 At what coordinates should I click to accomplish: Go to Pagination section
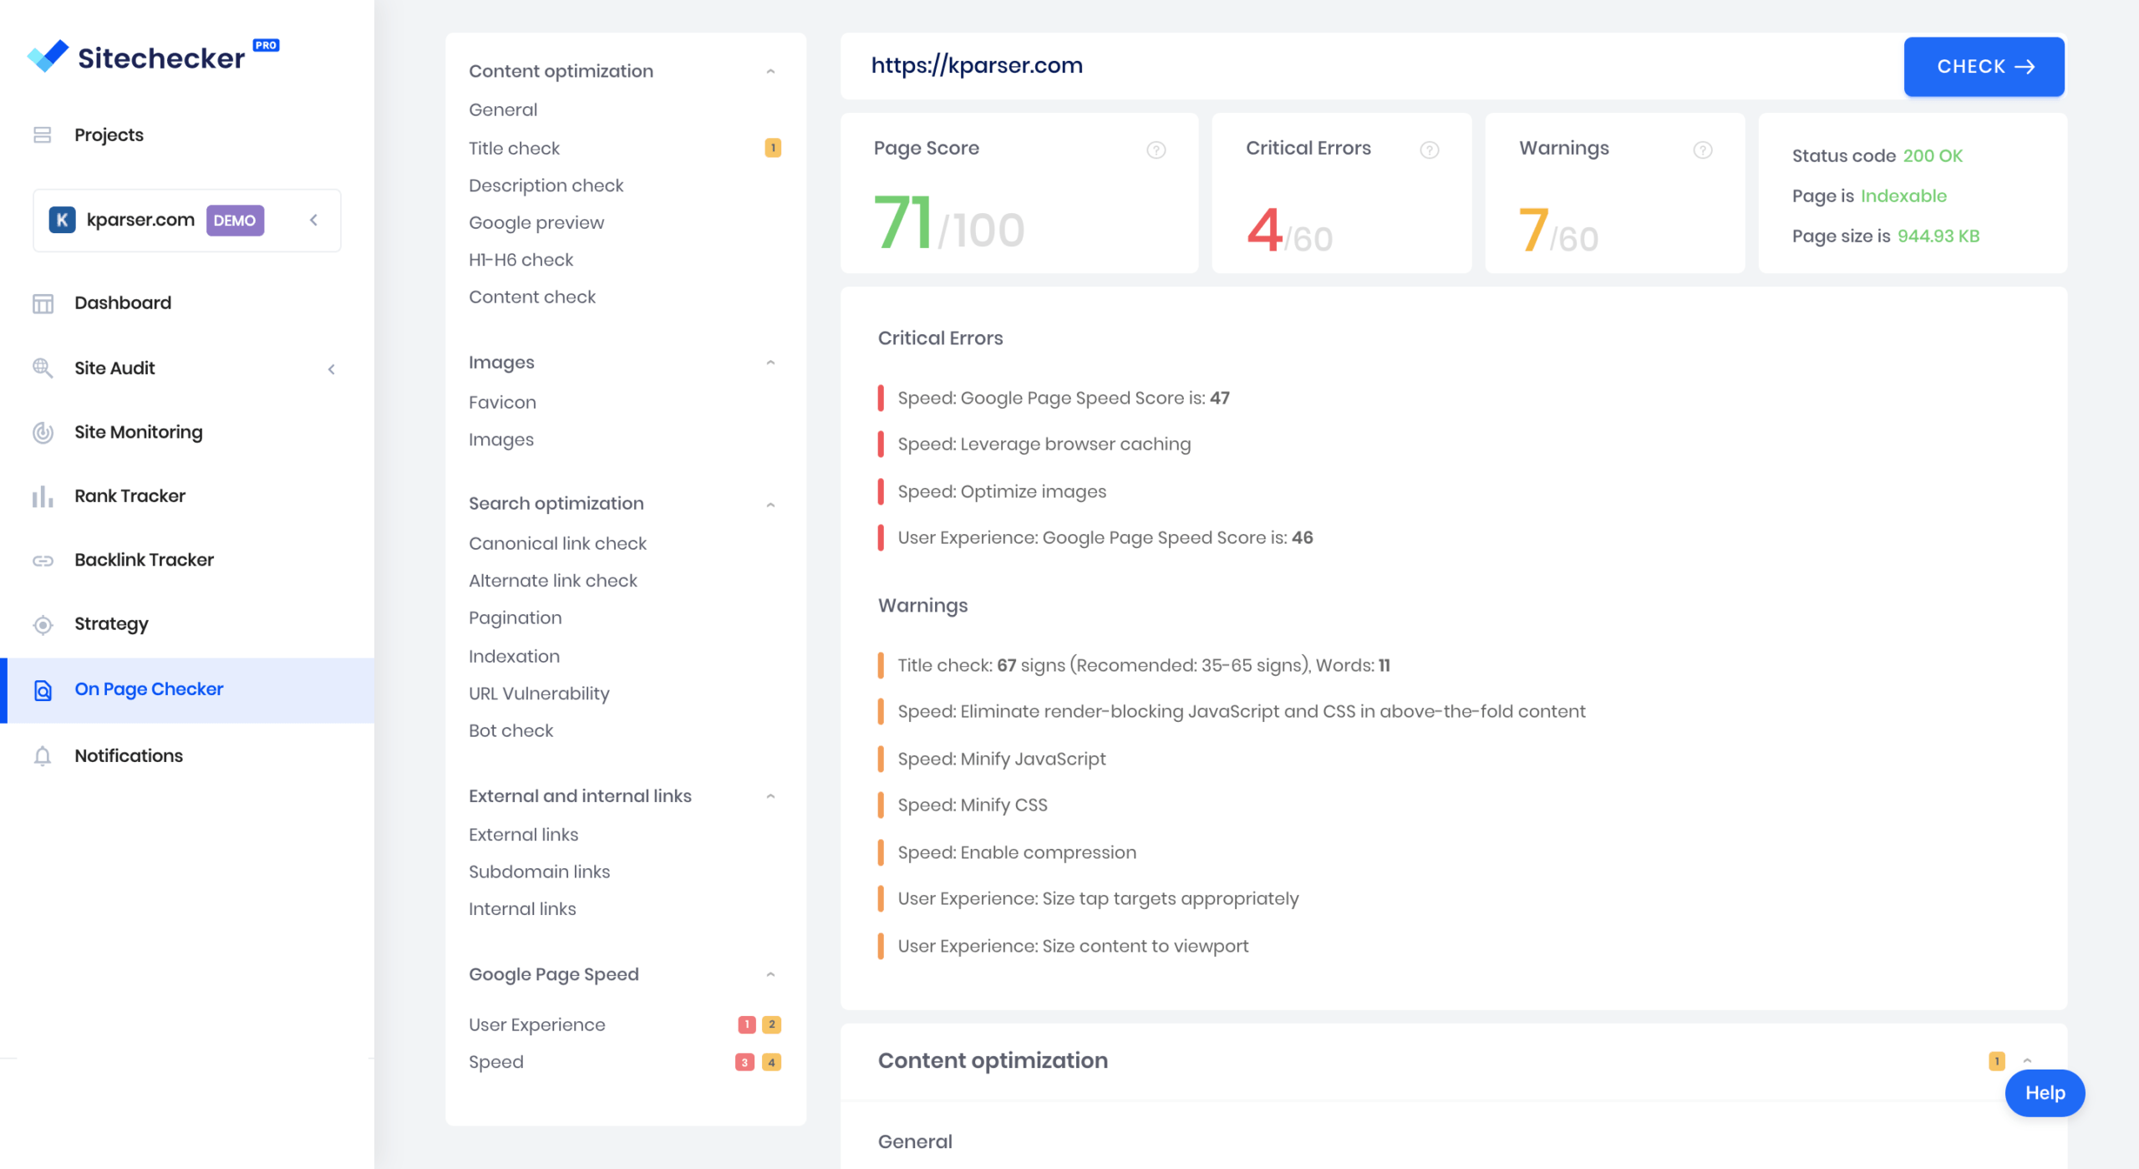515,618
